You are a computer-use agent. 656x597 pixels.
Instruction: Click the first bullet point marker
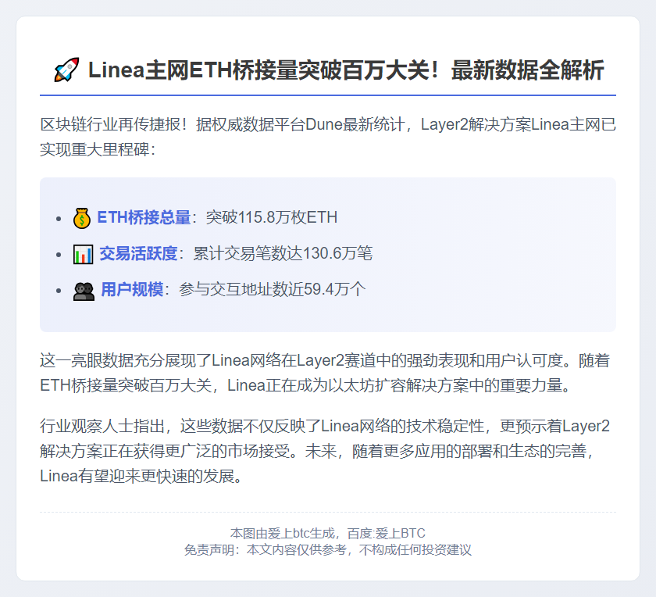59,219
